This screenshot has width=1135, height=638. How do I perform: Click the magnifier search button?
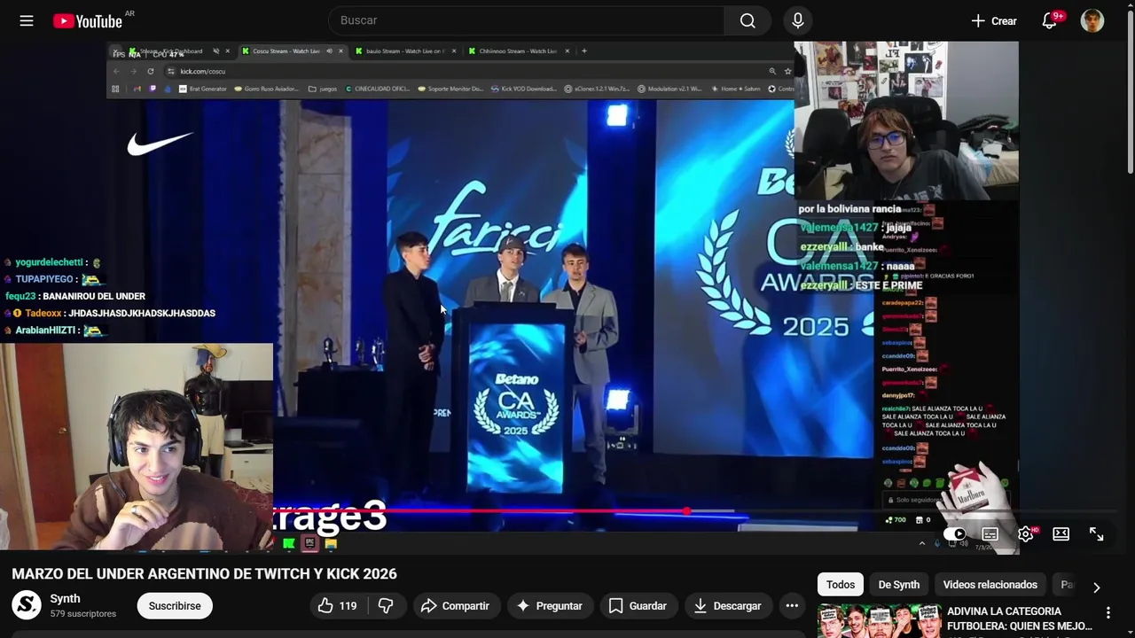(748, 20)
